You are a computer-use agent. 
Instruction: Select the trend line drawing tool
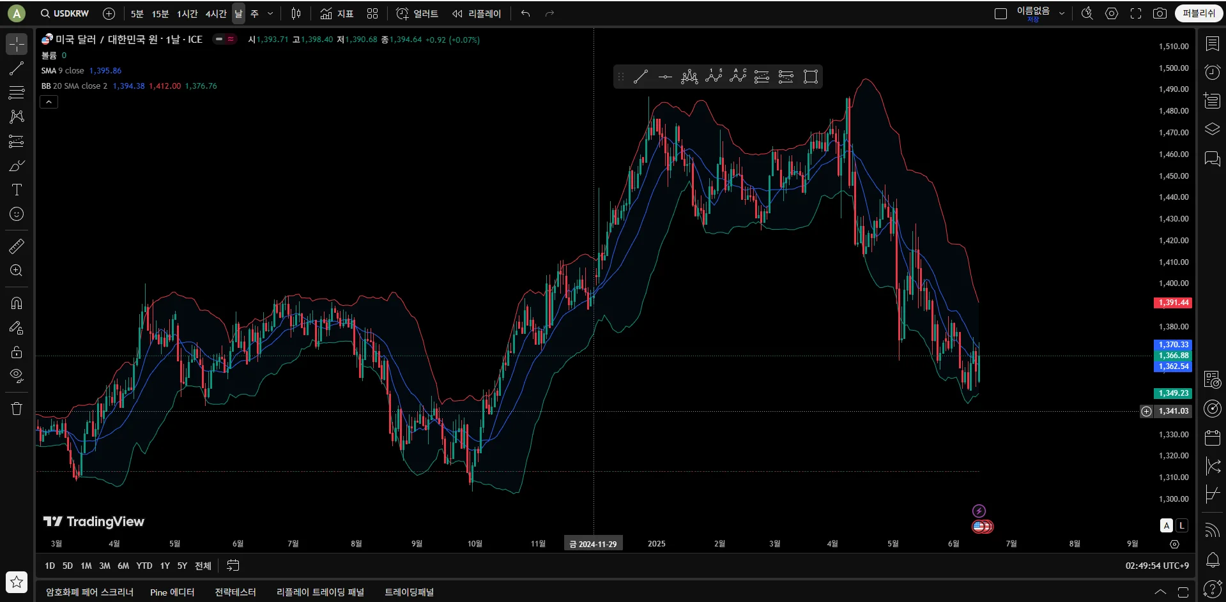tap(17, 68)
